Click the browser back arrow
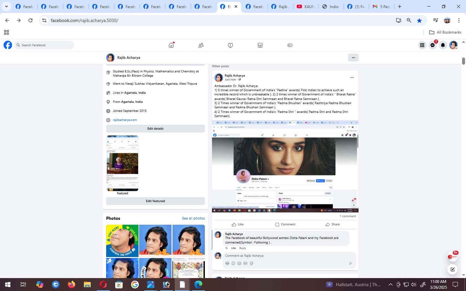 pyautogui.click(x=7, y=20)
